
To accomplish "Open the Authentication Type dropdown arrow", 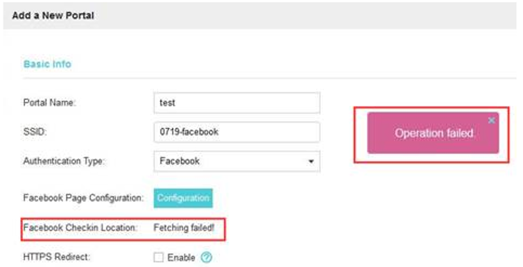I will click(311, 162).
